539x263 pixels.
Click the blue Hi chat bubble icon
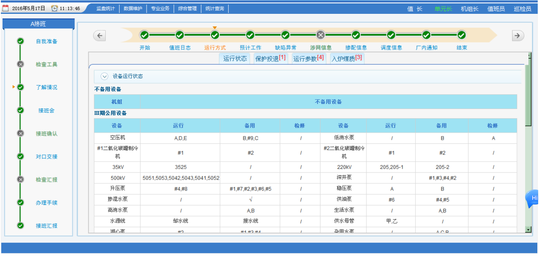533,198
